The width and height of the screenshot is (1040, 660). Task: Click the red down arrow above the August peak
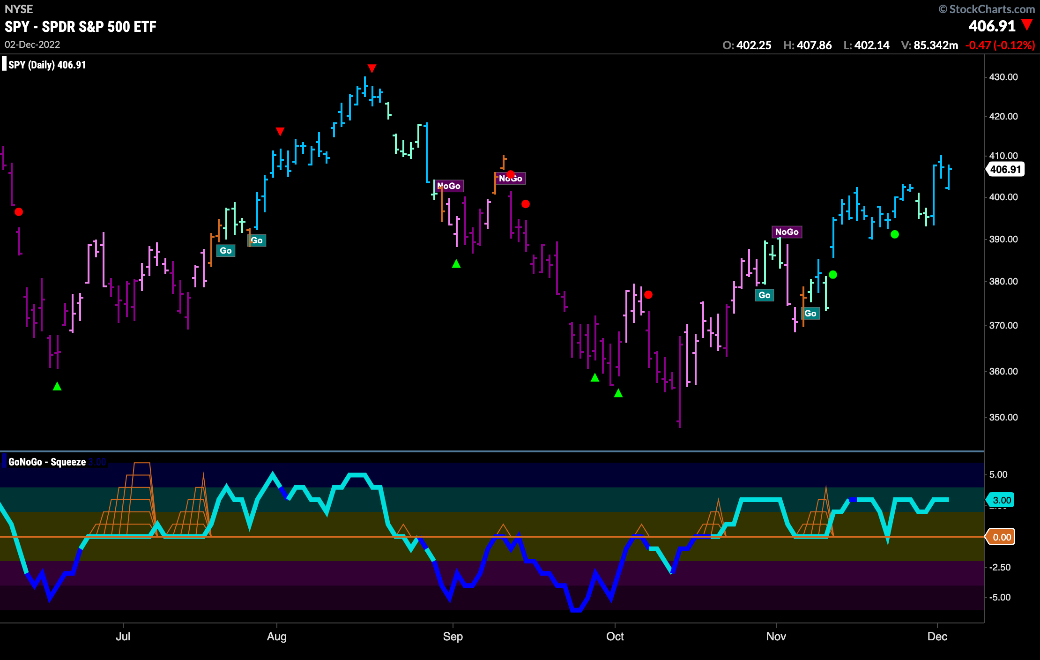click(x=372, y=68)
